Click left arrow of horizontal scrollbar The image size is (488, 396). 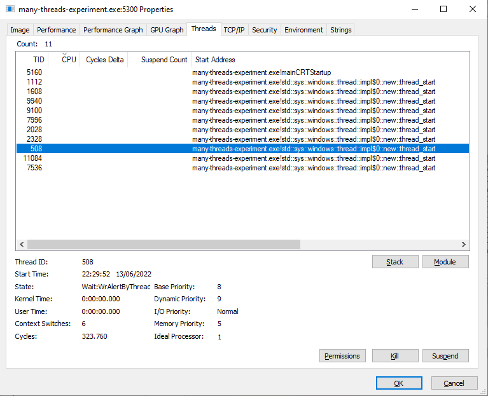click(x=22, y=245)
